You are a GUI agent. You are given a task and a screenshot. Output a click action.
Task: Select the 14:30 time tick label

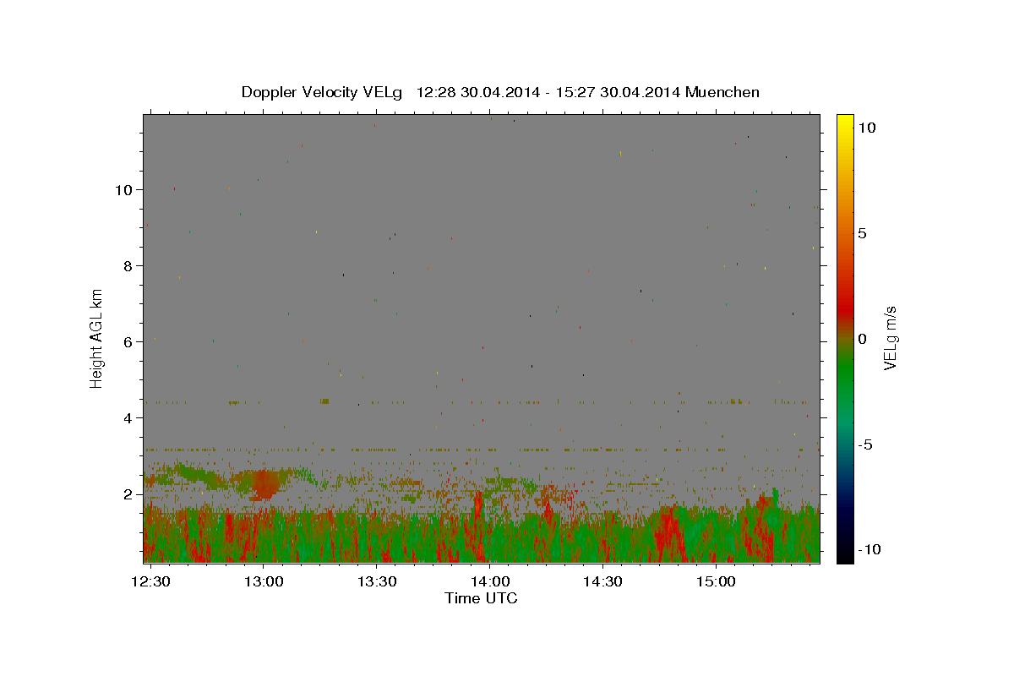pos(602,582)
